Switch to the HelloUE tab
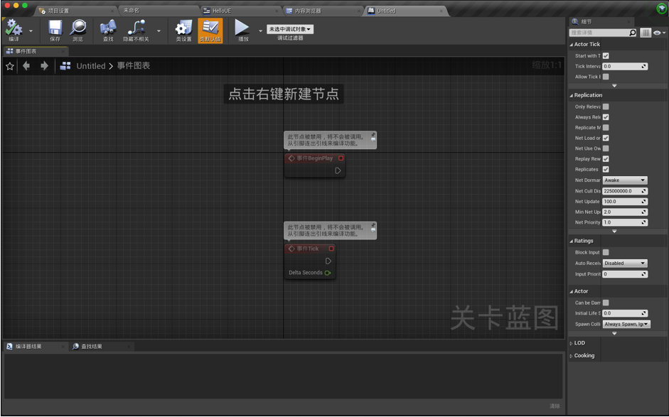 click(221, 11)
